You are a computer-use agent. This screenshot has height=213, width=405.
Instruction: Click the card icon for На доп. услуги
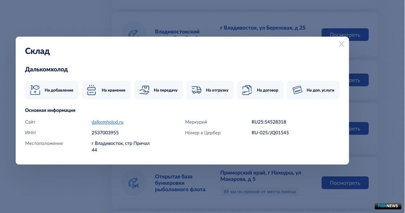coord(297,90)
